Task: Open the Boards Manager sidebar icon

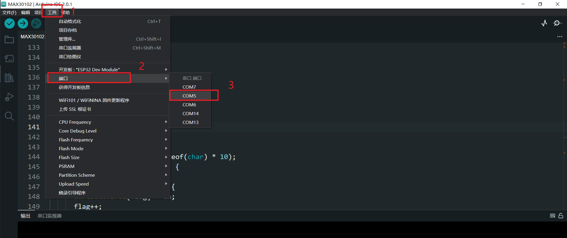Action: [9, 59]
